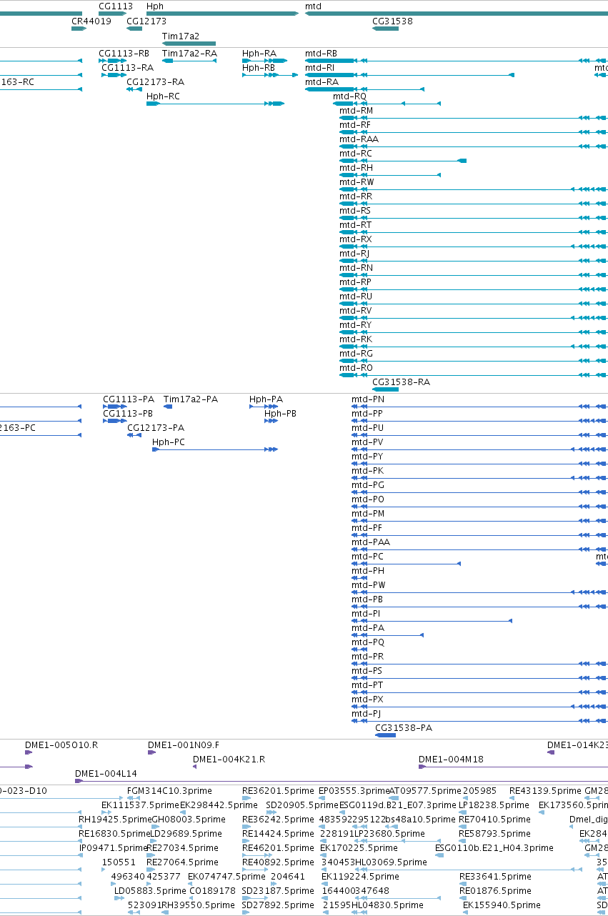
Task: Open the SD20905.5prime EST label
Action: (x=301, y=805)
